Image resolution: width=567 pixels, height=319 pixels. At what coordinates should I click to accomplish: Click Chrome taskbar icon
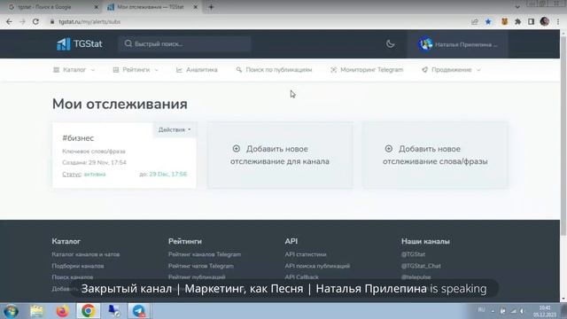click(88, 311)
